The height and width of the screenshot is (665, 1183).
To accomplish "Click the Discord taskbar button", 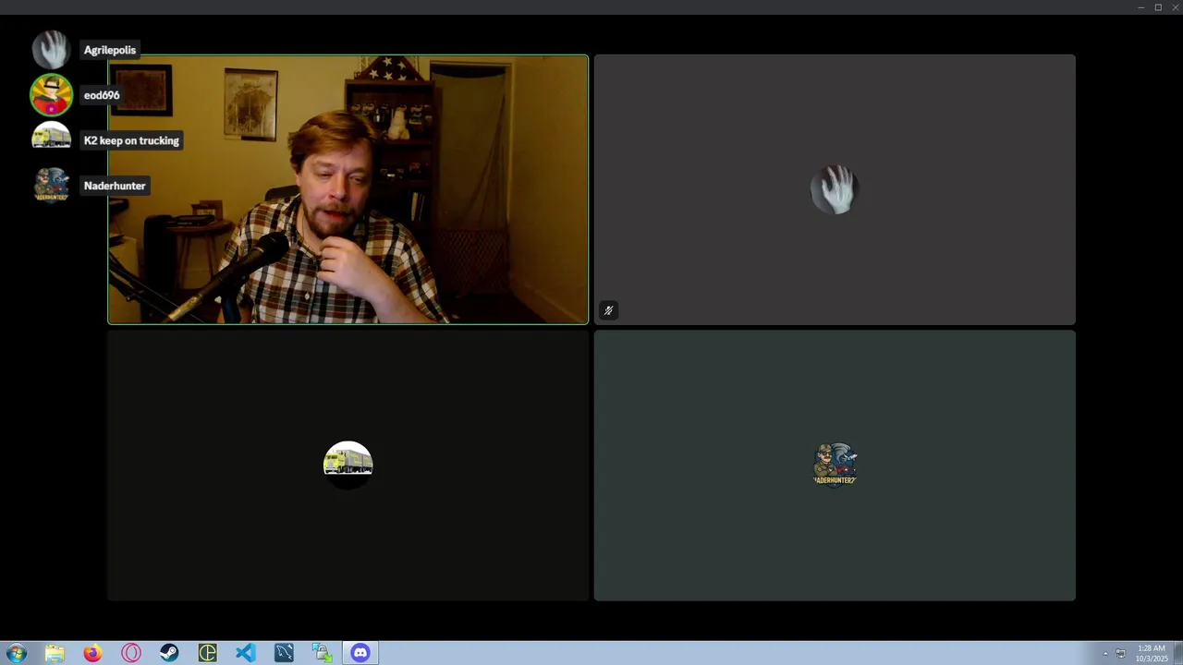I will coord(360,653).
